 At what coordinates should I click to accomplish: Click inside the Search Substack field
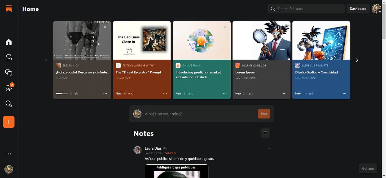(306, 9)
